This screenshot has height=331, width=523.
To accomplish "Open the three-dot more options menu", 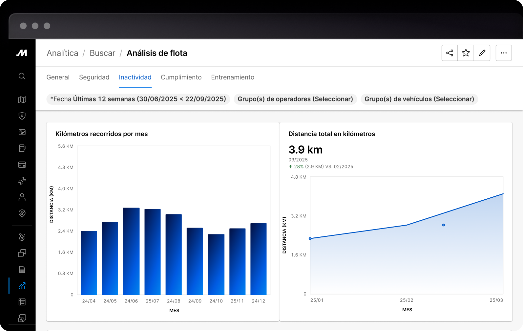I will point(504,53).
